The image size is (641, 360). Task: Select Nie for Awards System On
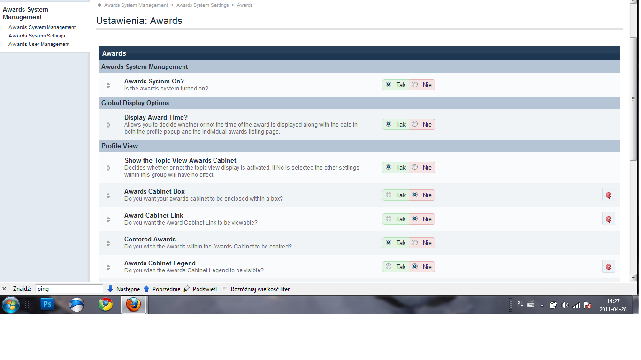(415, 85)
